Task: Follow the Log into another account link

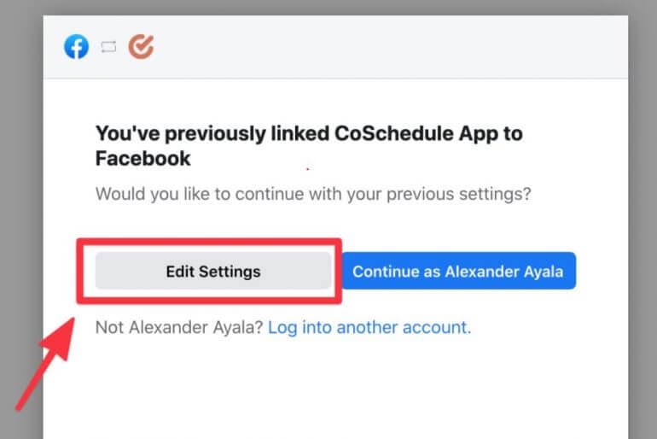Action: click(369, 327)
